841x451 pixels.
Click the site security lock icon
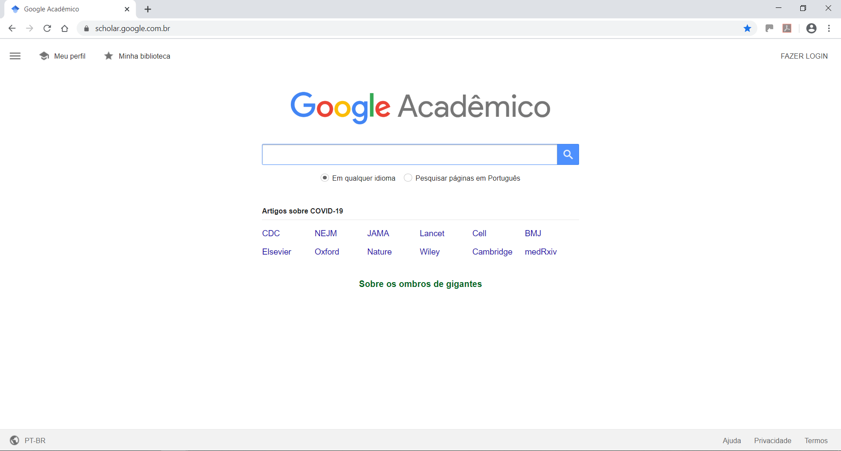[x=86, y=28]
